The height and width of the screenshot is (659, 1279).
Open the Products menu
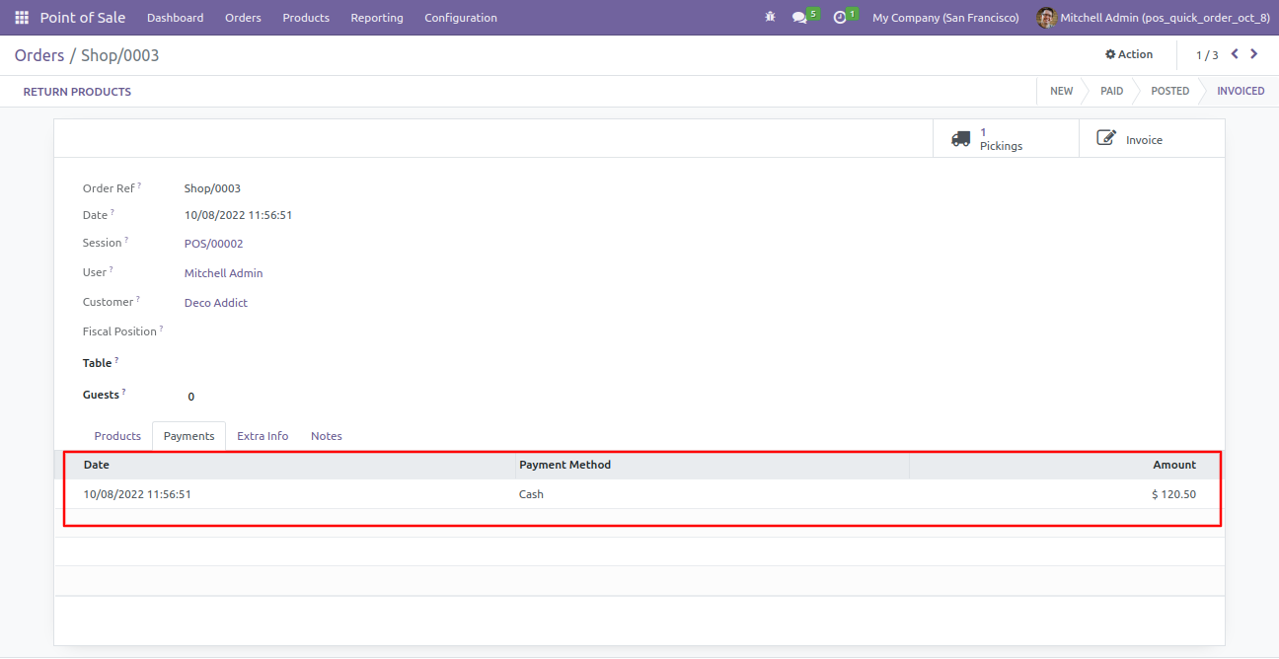click(x=306, y=18)
